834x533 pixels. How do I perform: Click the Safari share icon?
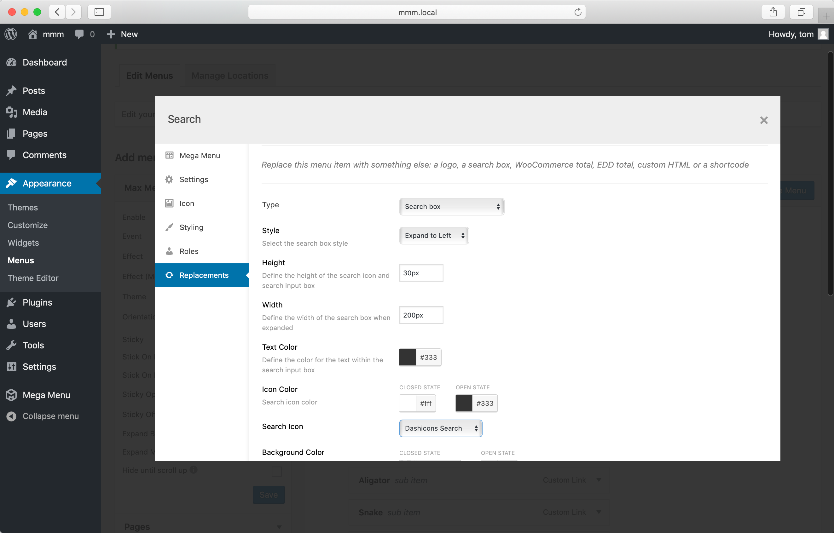click(773, 12)
